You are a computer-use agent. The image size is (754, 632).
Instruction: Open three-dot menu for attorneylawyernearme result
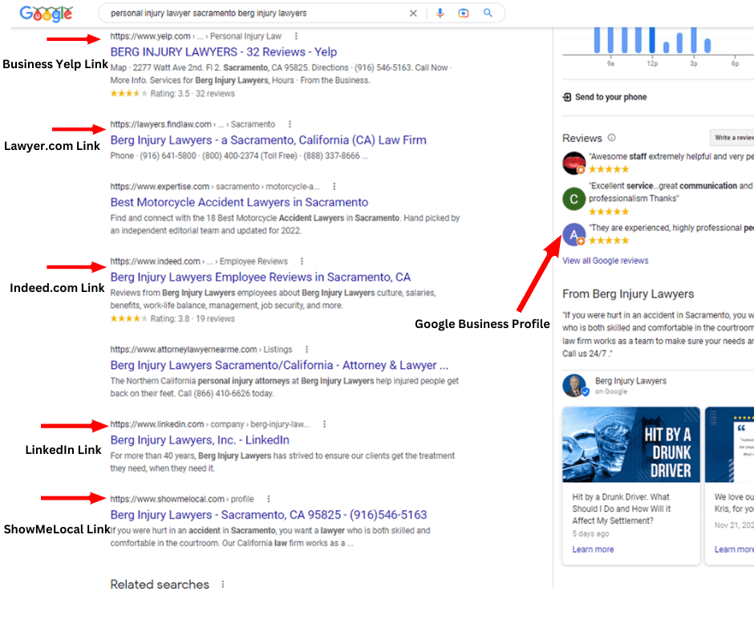[x=306, y=349]
